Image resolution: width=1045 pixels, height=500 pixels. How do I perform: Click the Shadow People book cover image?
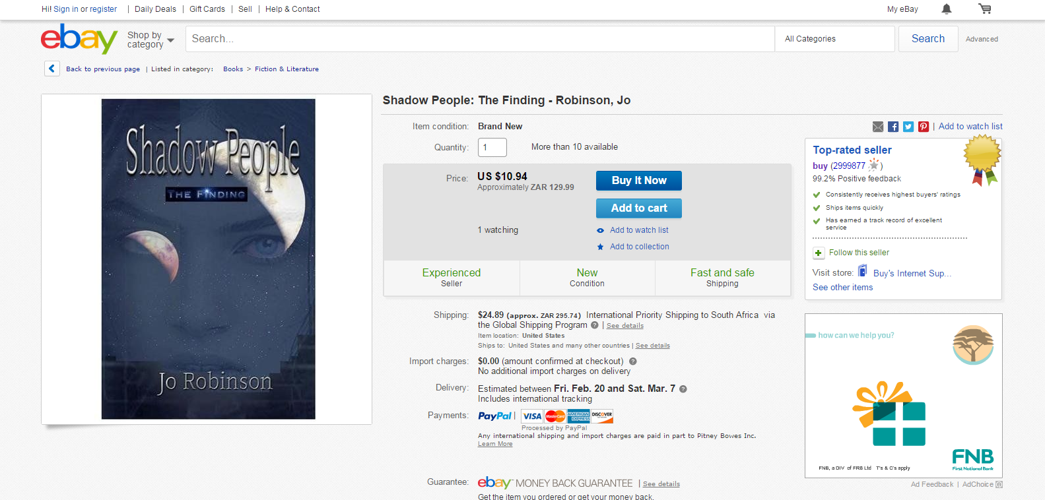point(208,259)
